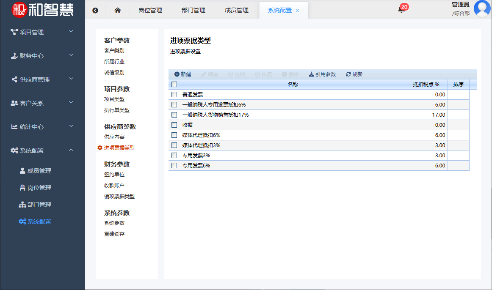Open 所属行业 settings
492x290 pixels.
[114, 62]
